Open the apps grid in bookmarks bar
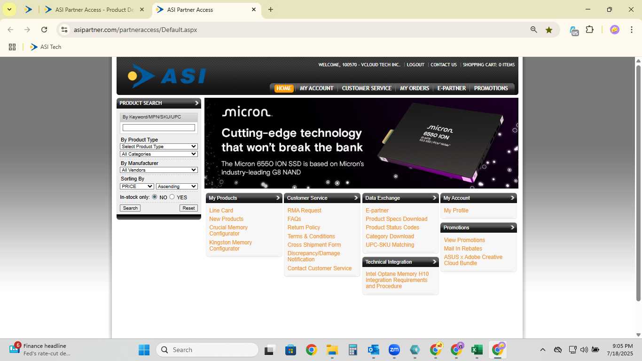The height and width of the screenshot is (361, 642). (12, 47)
